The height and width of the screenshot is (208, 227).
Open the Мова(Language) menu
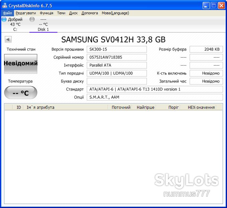pyautogui.click(x=115, y=13)
